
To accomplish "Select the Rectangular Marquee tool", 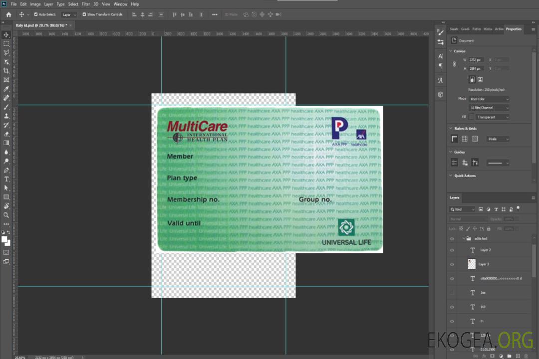I will point(6,43).
